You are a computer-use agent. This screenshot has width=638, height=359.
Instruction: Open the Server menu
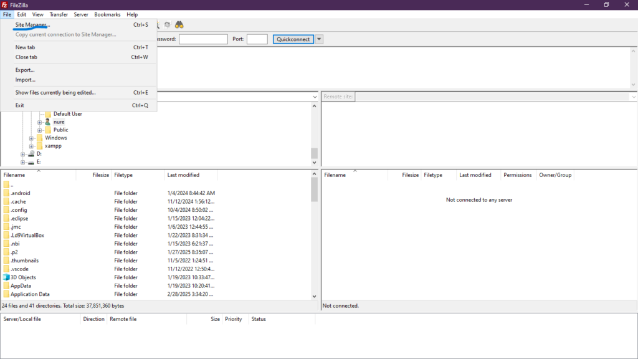click(81, 14)
